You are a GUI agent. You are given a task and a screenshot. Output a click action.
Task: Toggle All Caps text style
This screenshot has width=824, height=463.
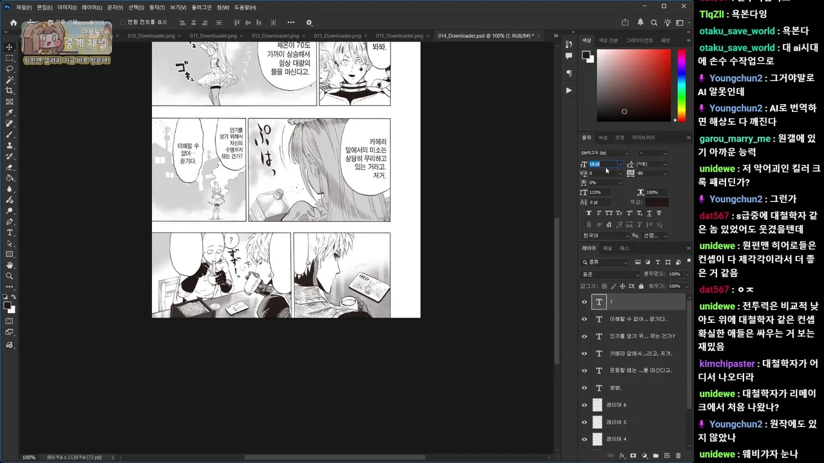click(x=609, y=213)
